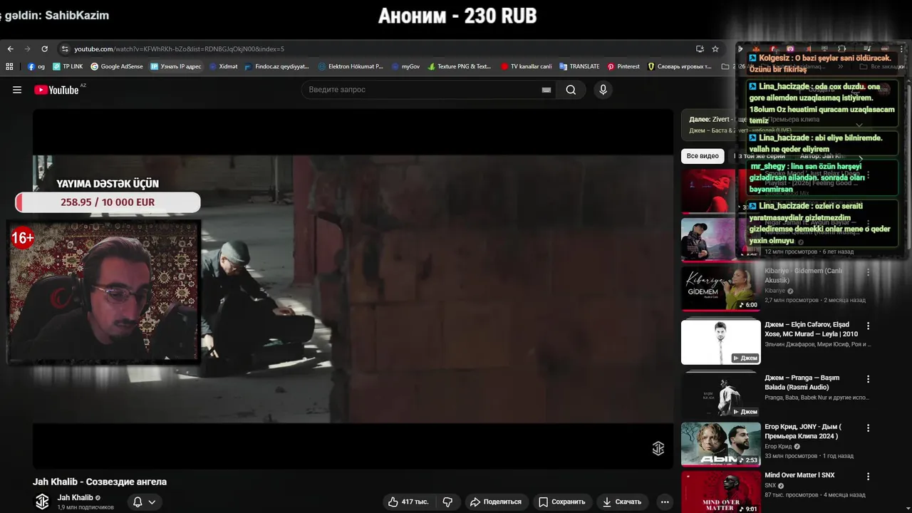
Task: Open the apps grid in bookmarks bar
Action: point(9,66)
